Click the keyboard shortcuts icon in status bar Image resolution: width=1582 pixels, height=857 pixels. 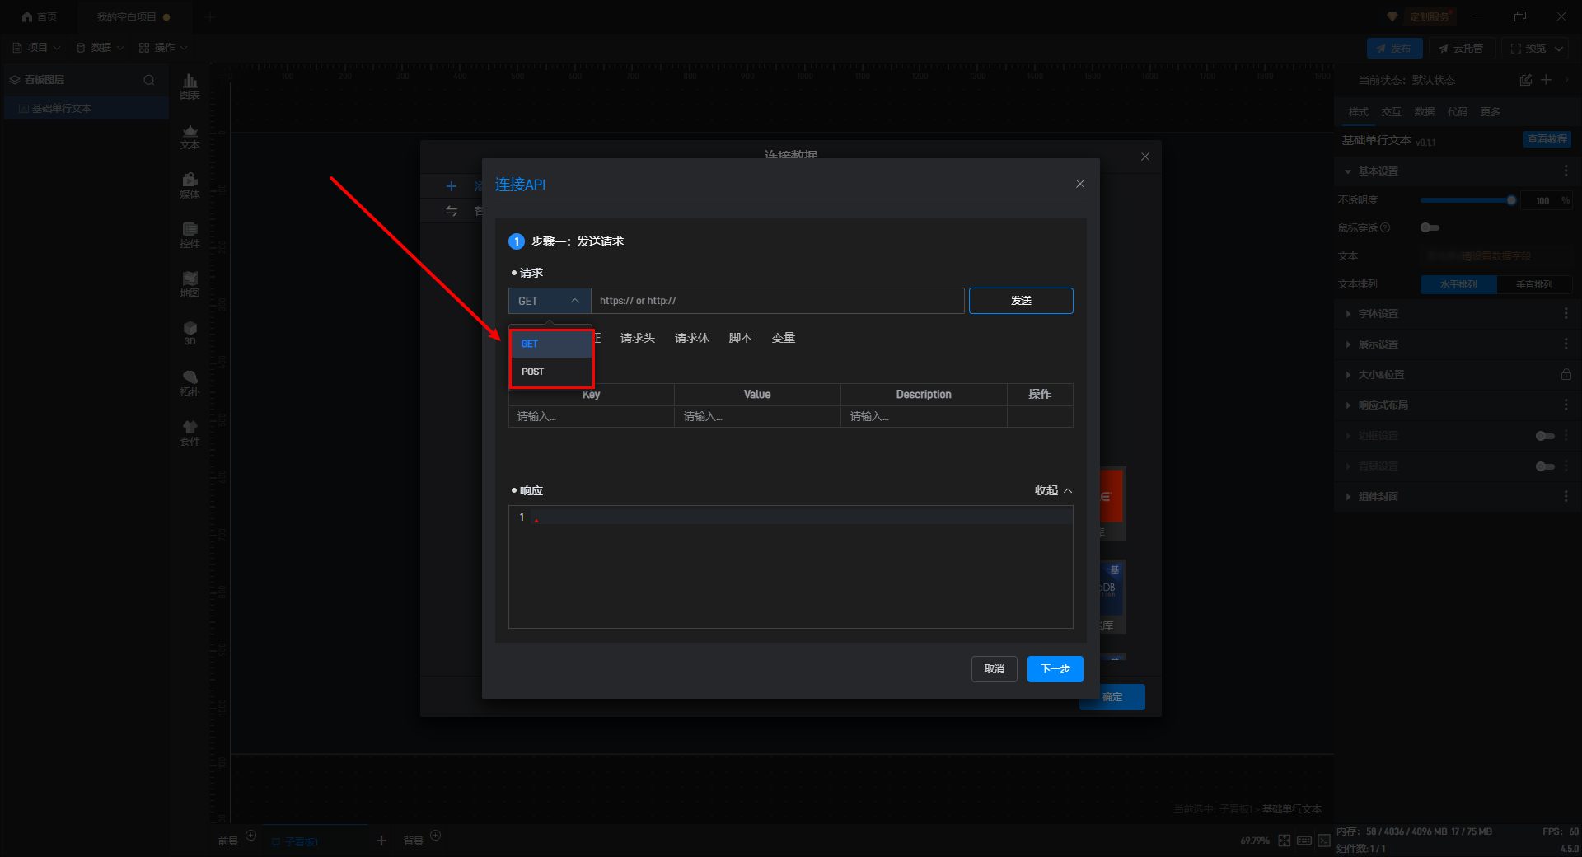pos(1304,841)
